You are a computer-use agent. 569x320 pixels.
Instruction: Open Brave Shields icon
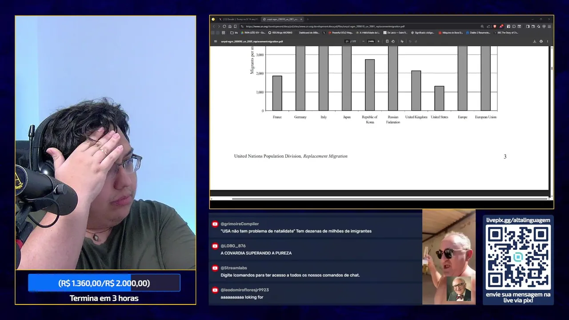pos(495,26)
